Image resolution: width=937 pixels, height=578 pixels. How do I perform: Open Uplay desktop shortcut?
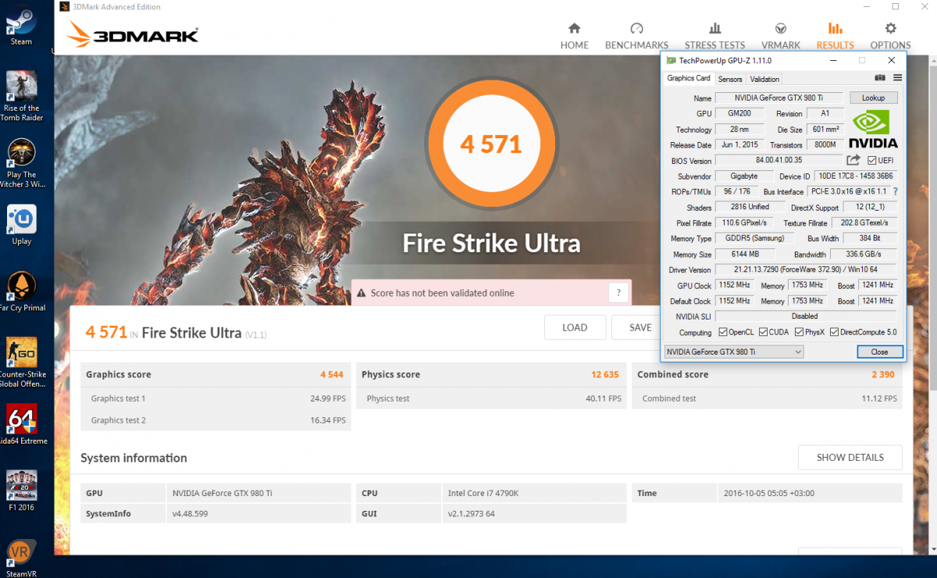(21, 225)
